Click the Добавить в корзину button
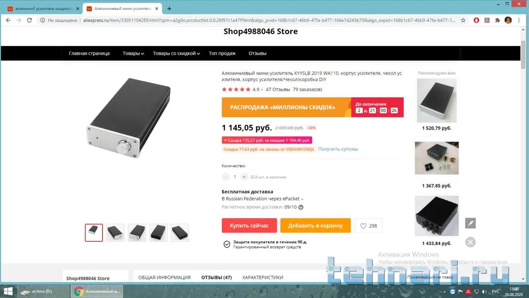Screen dimensions: 529x298 pyautogui.click(x=315, y=226)
